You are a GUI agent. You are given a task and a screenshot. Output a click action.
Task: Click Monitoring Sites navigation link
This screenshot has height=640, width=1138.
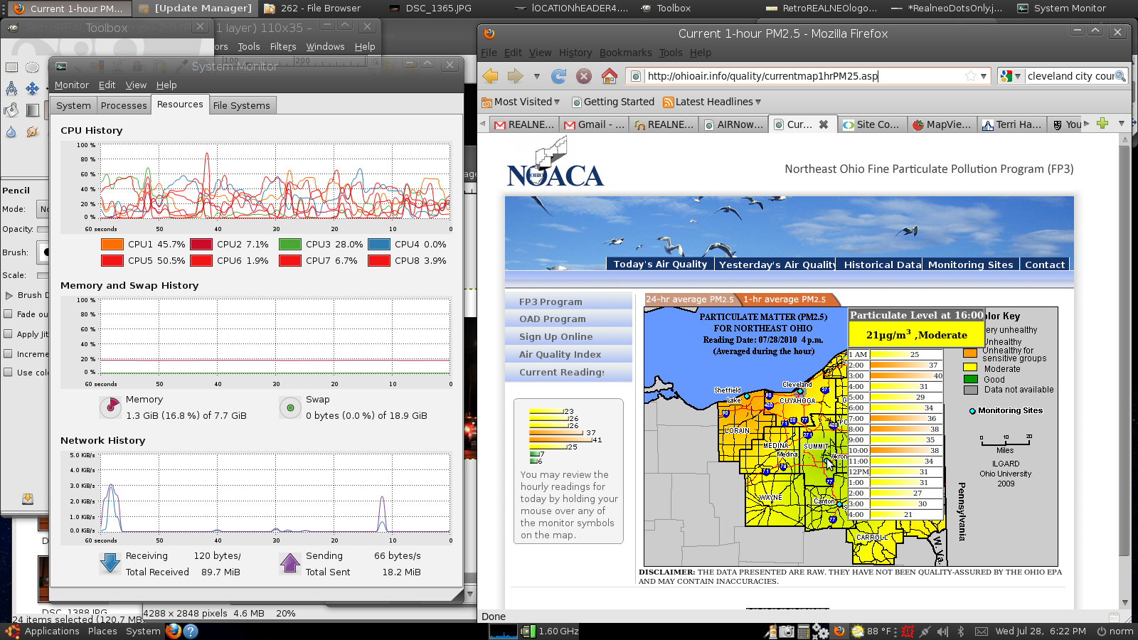pos(970,265)
